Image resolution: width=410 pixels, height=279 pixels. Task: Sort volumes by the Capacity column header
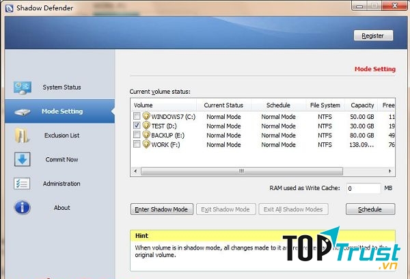pos(362,105)
